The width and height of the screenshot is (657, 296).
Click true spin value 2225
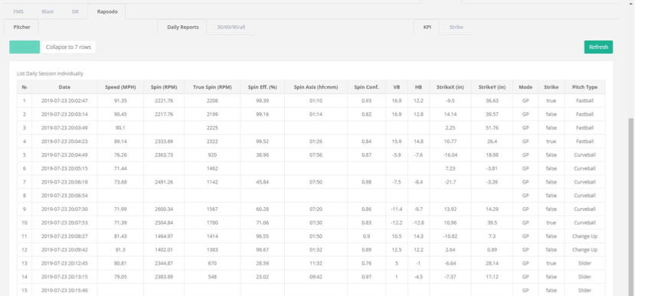(212, 128)
